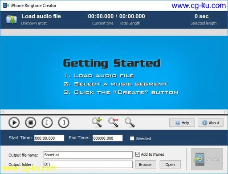This screenshot has height=174, width=228.
Task: Browse for an output folder
Action: pyautogui.click(x=146, y=164)
